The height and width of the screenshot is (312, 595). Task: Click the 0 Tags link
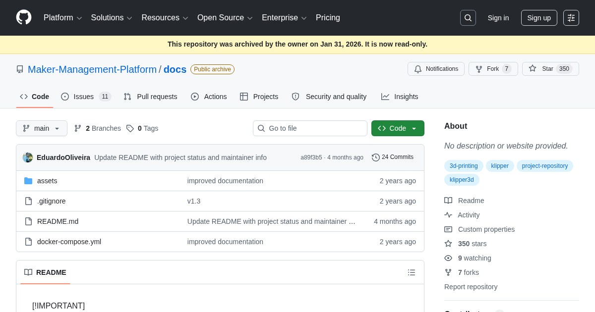point(142,128)
